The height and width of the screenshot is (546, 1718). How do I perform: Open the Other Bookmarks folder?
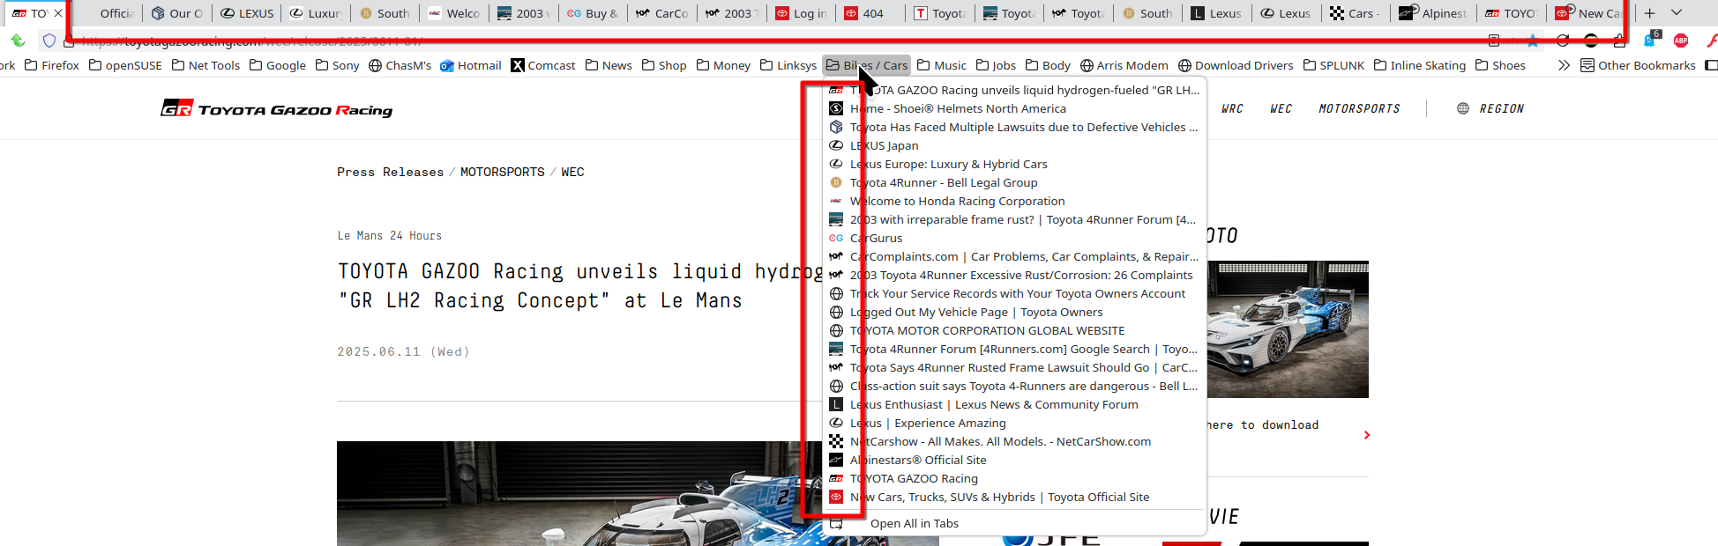pos(1638,65)
